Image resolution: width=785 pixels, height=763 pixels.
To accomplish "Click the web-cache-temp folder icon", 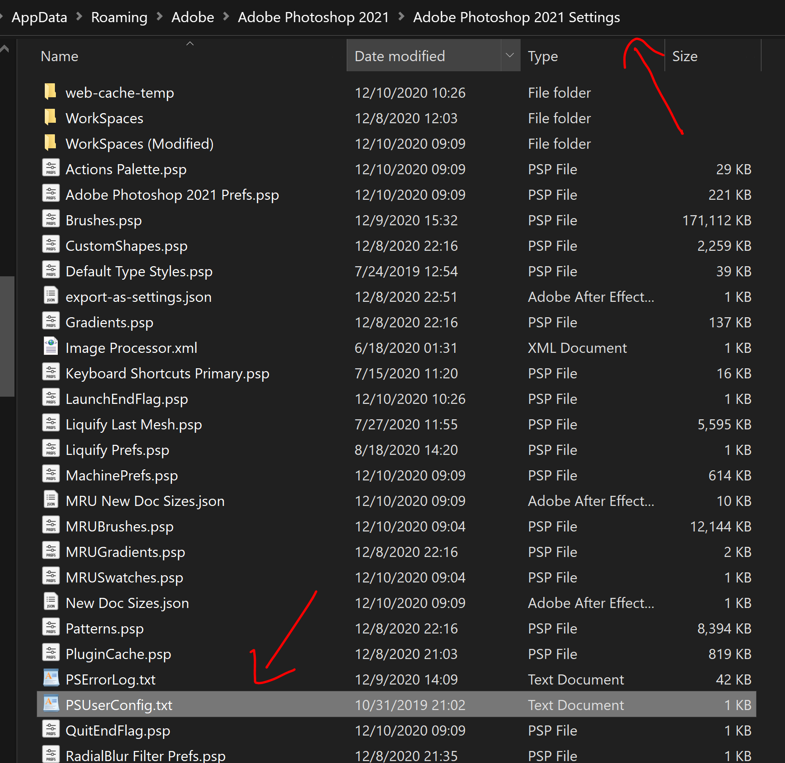I will point(50,91).
